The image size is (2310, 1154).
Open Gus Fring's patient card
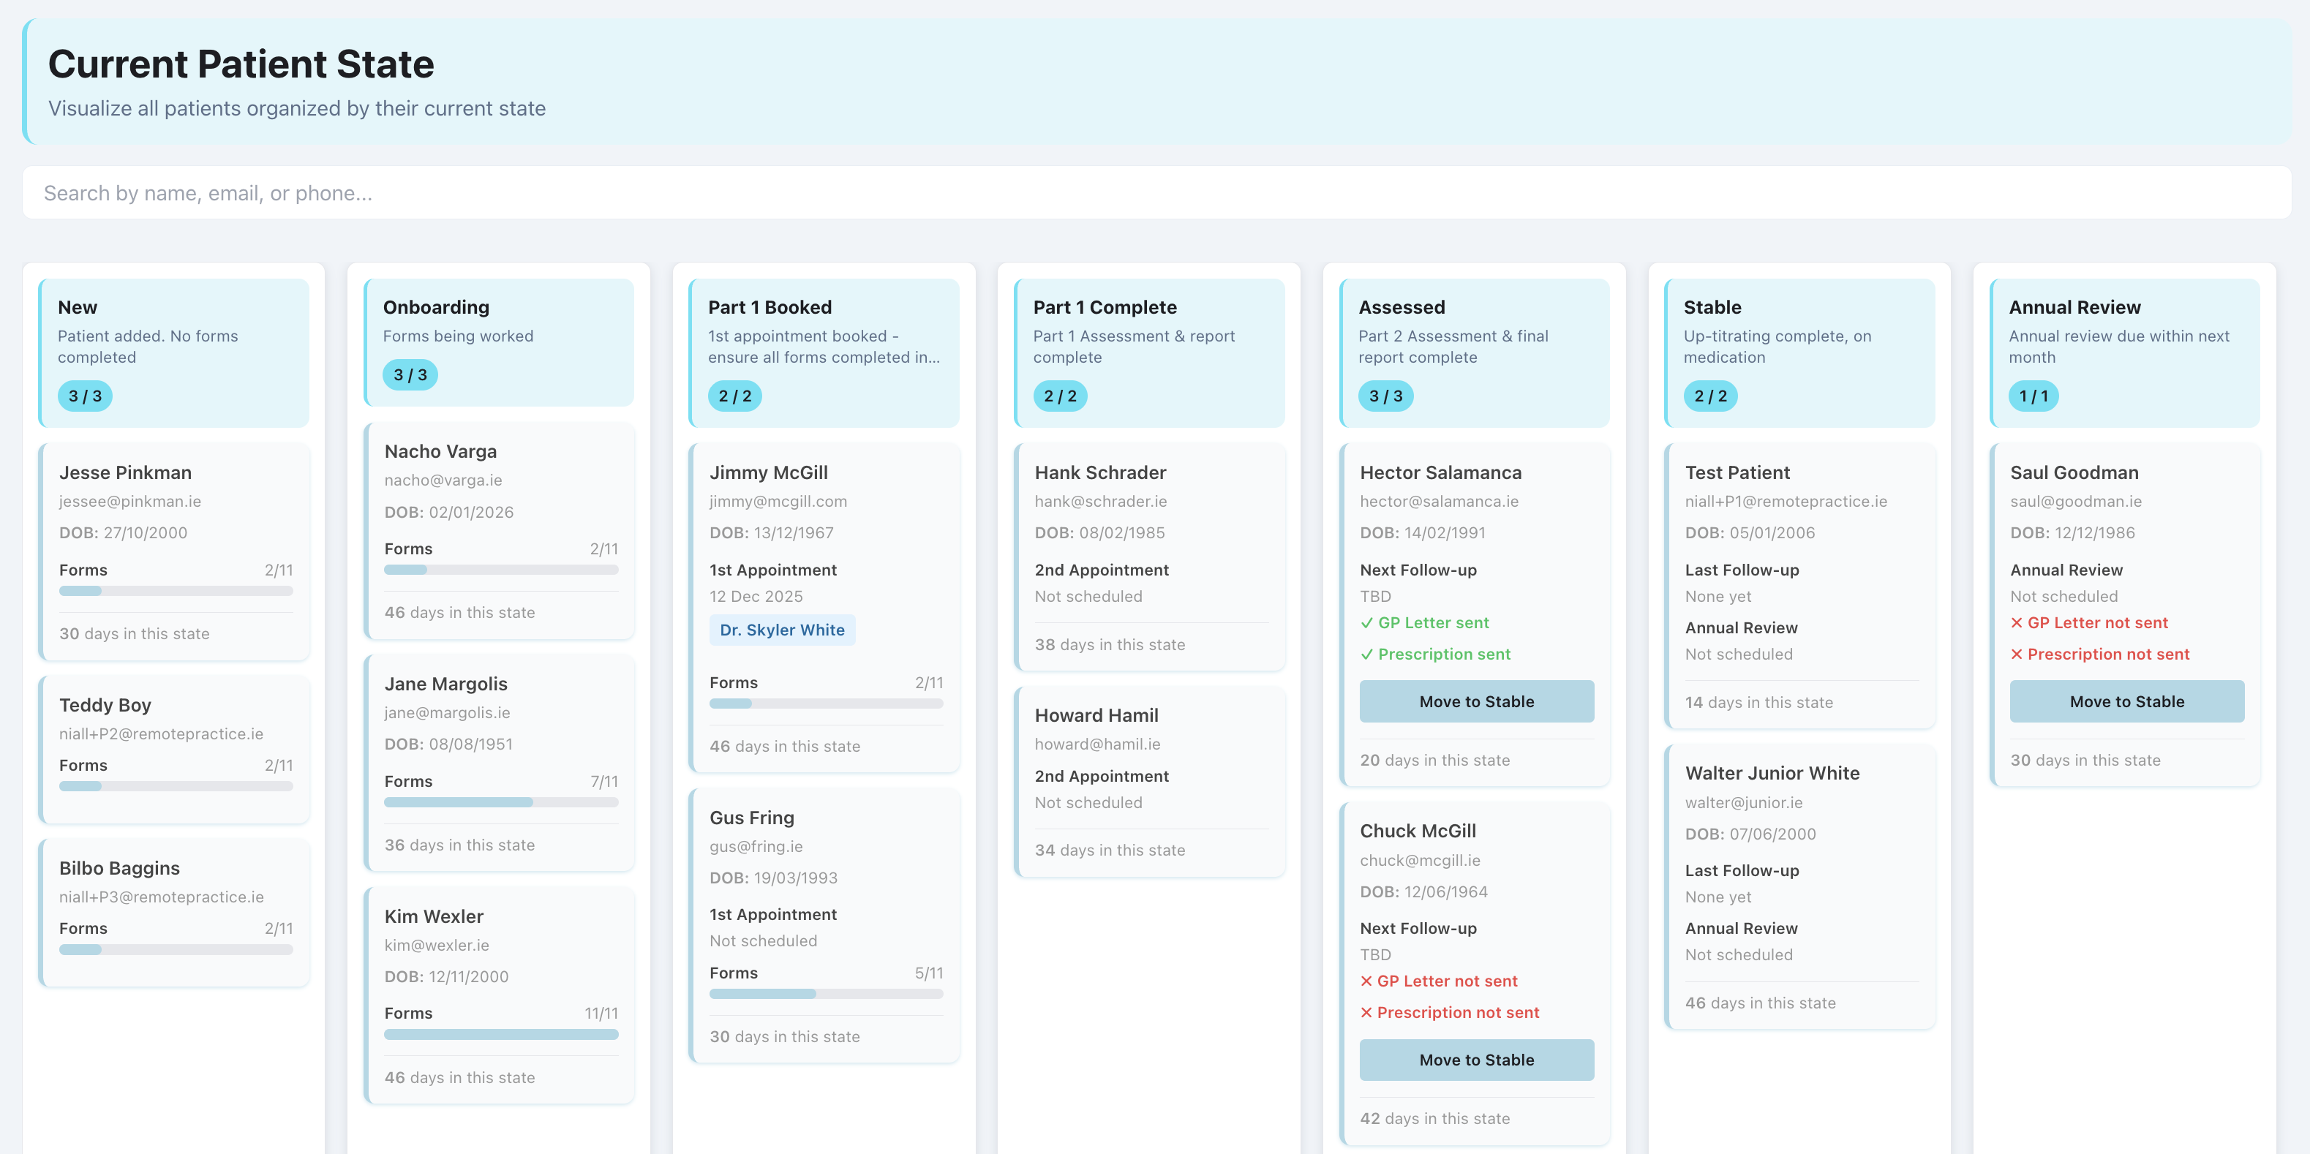825,924
